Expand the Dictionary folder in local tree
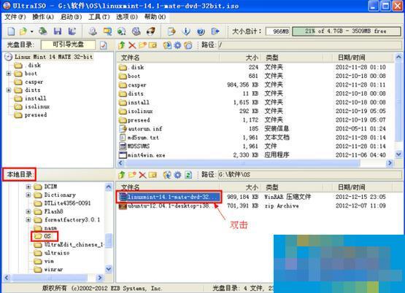 28,195
